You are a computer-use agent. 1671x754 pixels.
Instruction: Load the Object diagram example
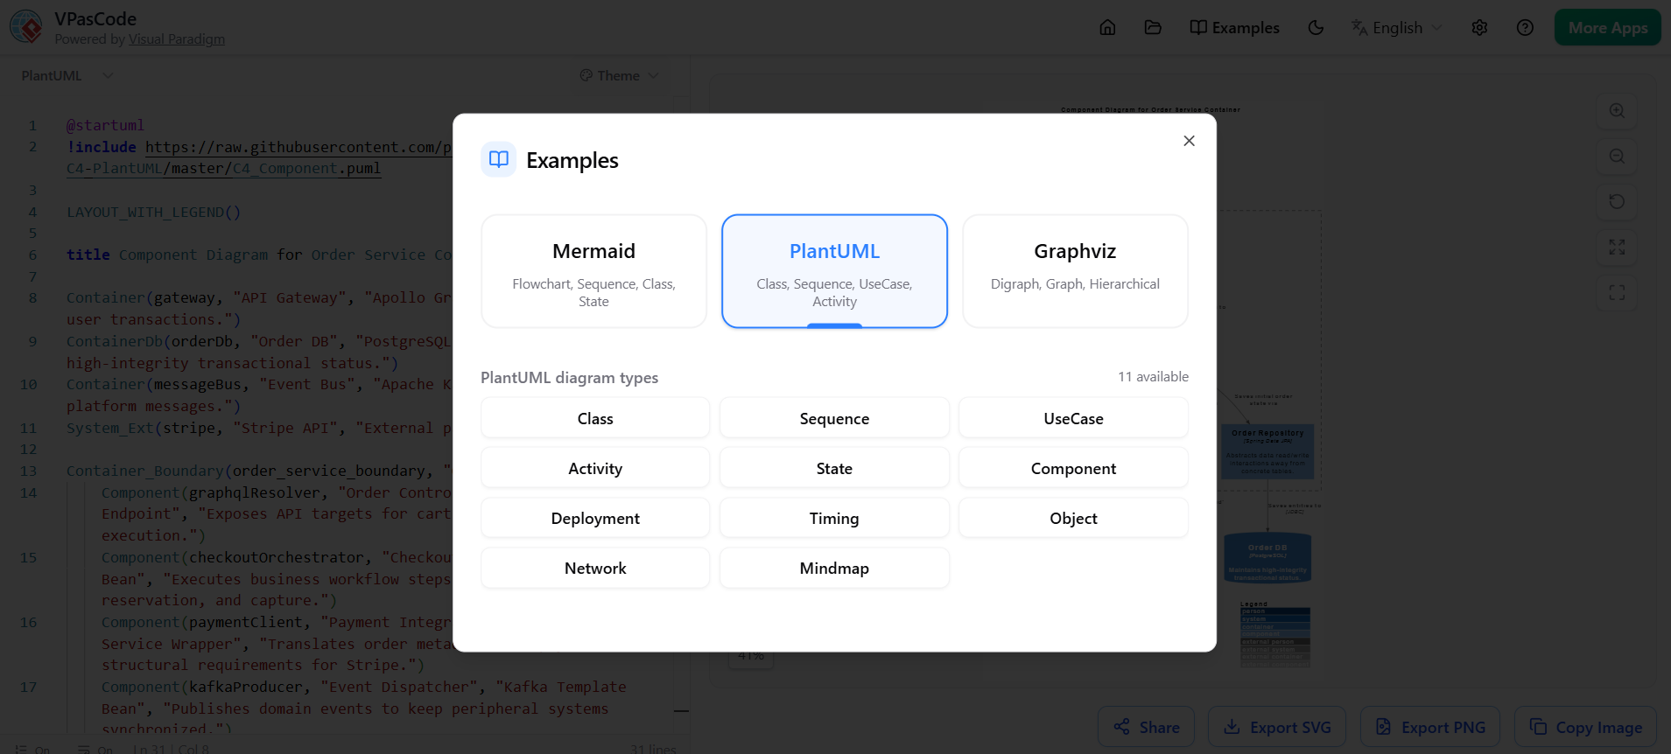click(x=1073, y=518)
